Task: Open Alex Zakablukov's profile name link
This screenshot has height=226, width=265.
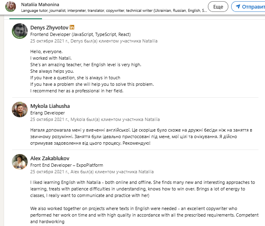Action: (x=50, y=159)
